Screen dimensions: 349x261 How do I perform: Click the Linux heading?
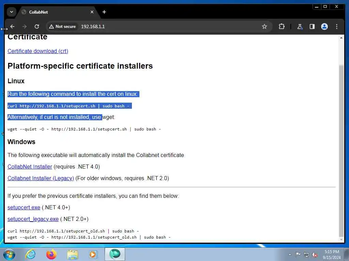pos(16,81)
